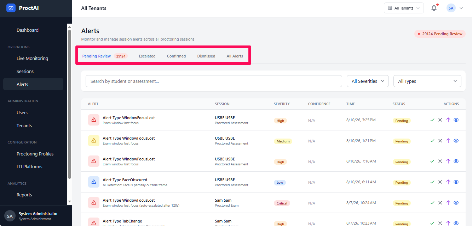This screenshot has width=472, height=226.
Task: Click the Medium severity badge
Action: pyautogui.click(x=283, y=141)
